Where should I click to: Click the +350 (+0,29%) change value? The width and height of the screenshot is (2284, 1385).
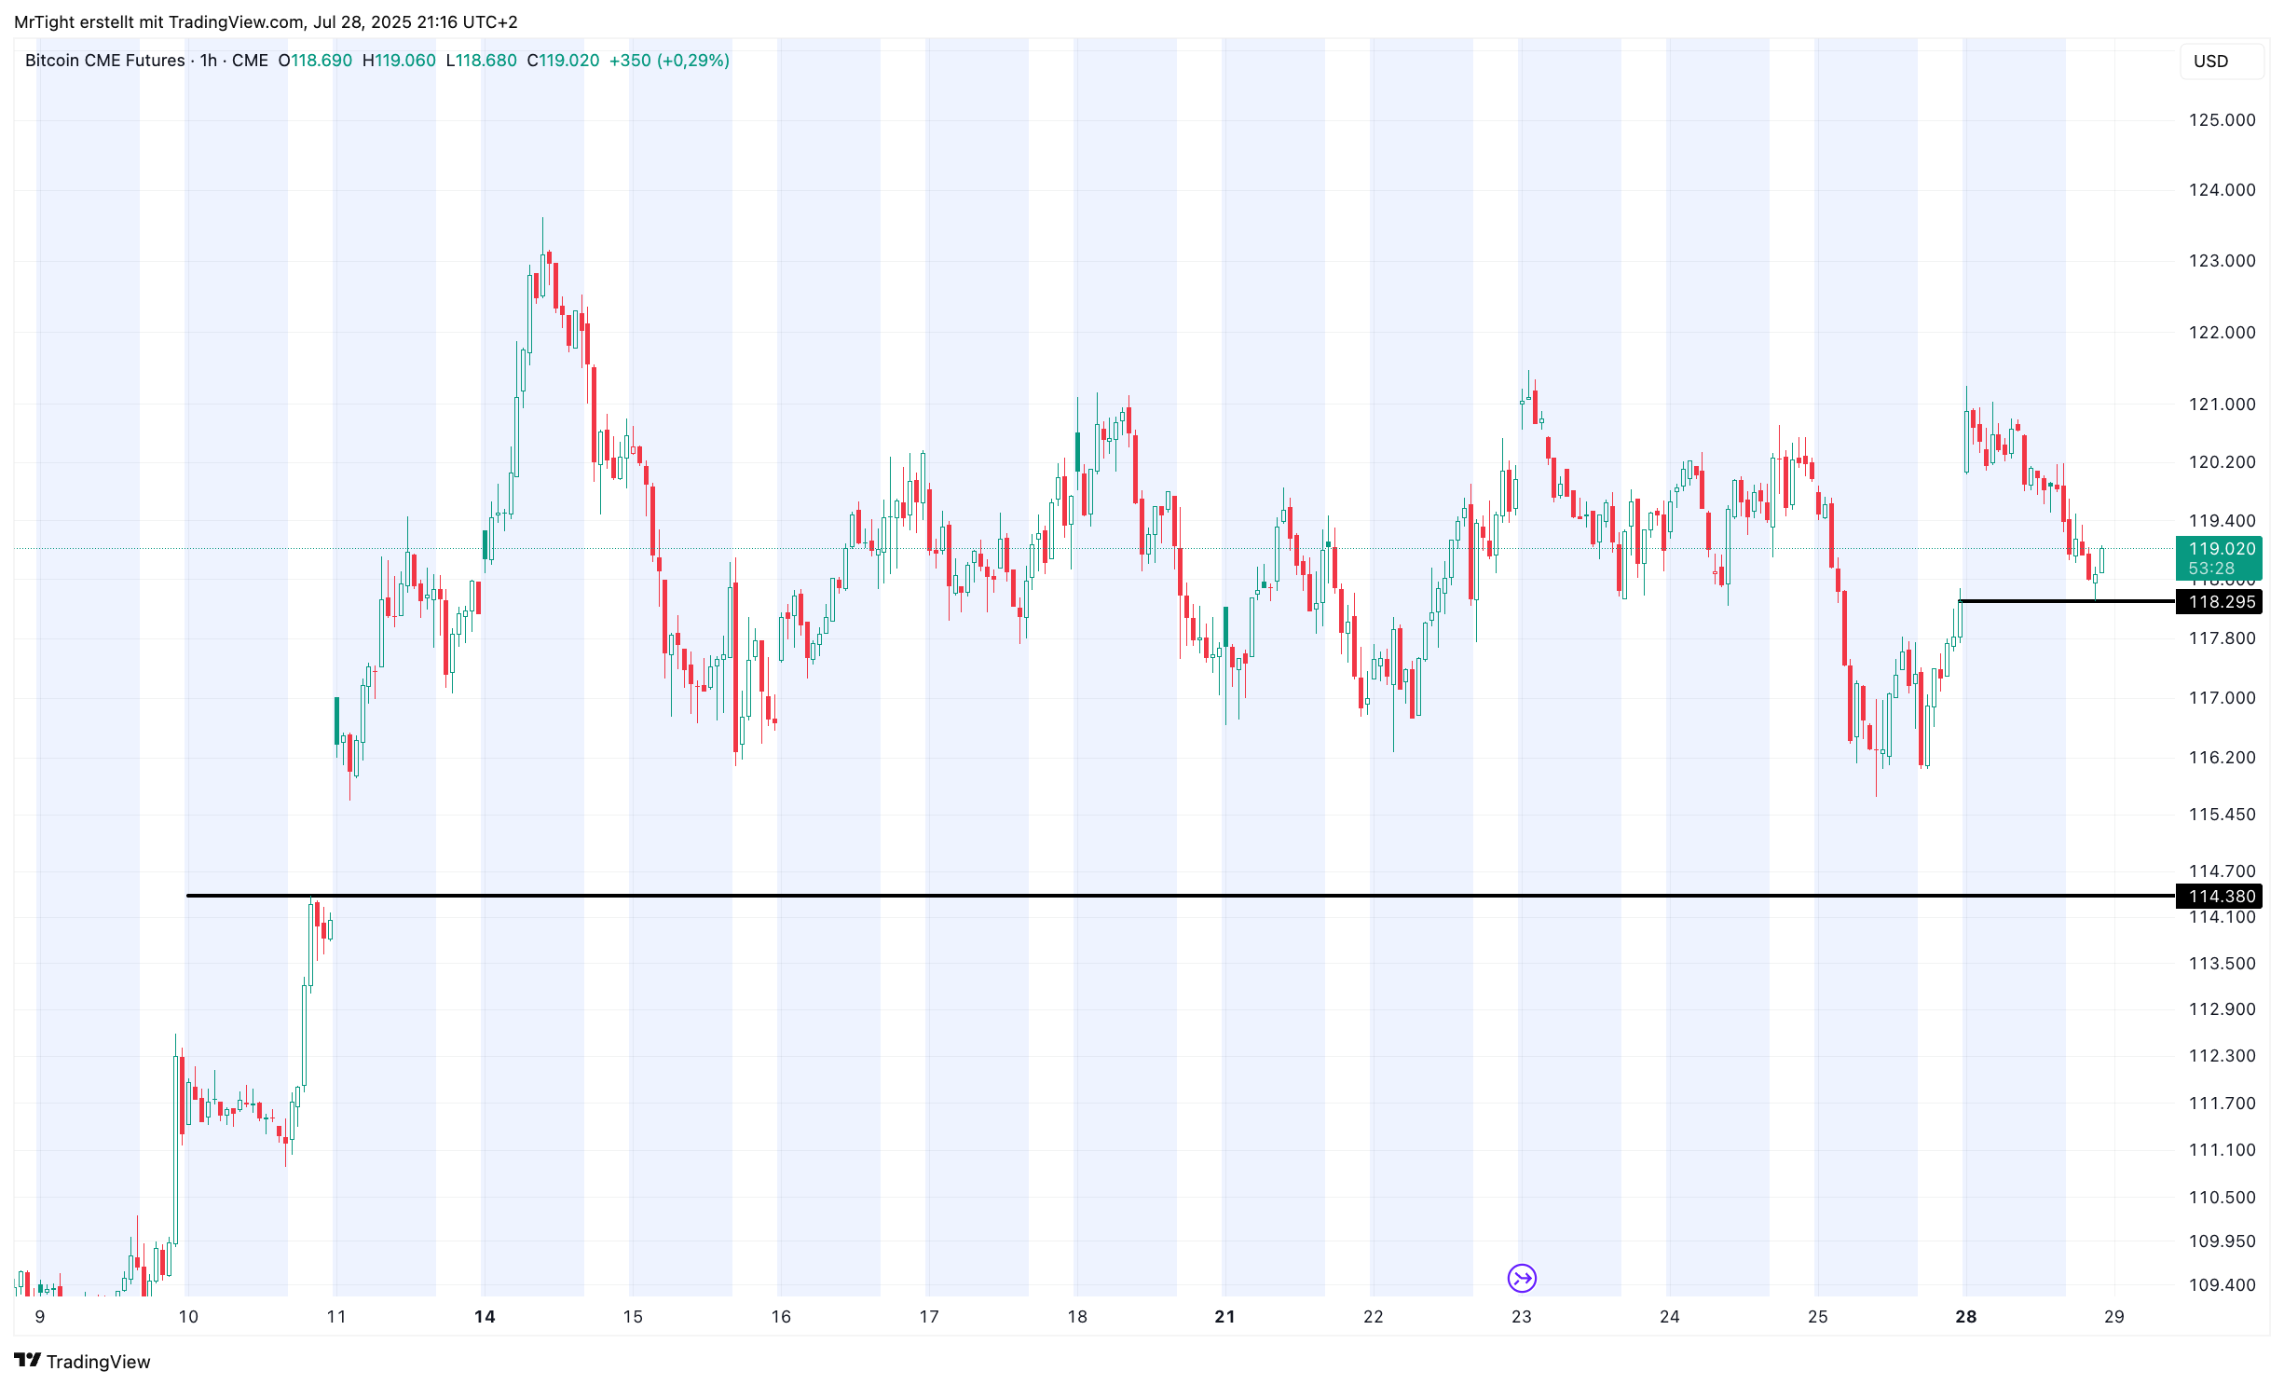(668, 61)
